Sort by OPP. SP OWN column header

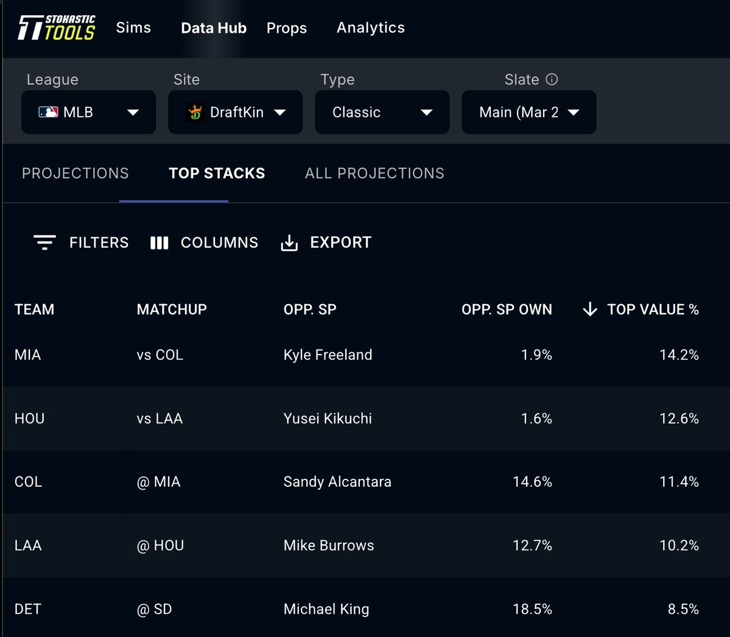point(507,310)
